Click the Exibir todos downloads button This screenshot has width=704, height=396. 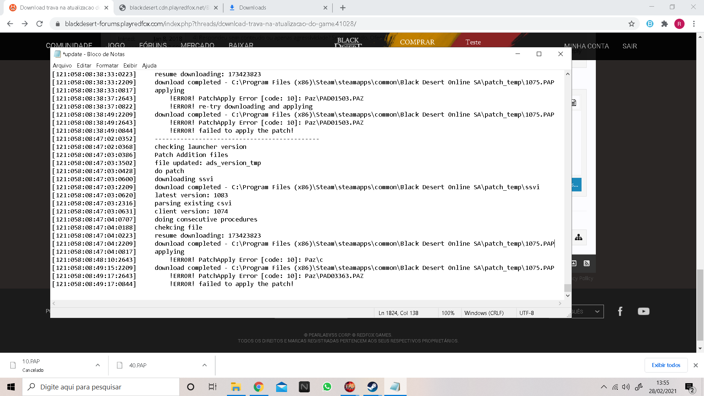[x=666, y=365]
